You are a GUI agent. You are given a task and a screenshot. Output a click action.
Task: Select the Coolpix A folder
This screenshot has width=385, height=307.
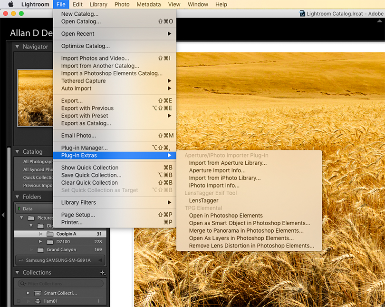60,234
